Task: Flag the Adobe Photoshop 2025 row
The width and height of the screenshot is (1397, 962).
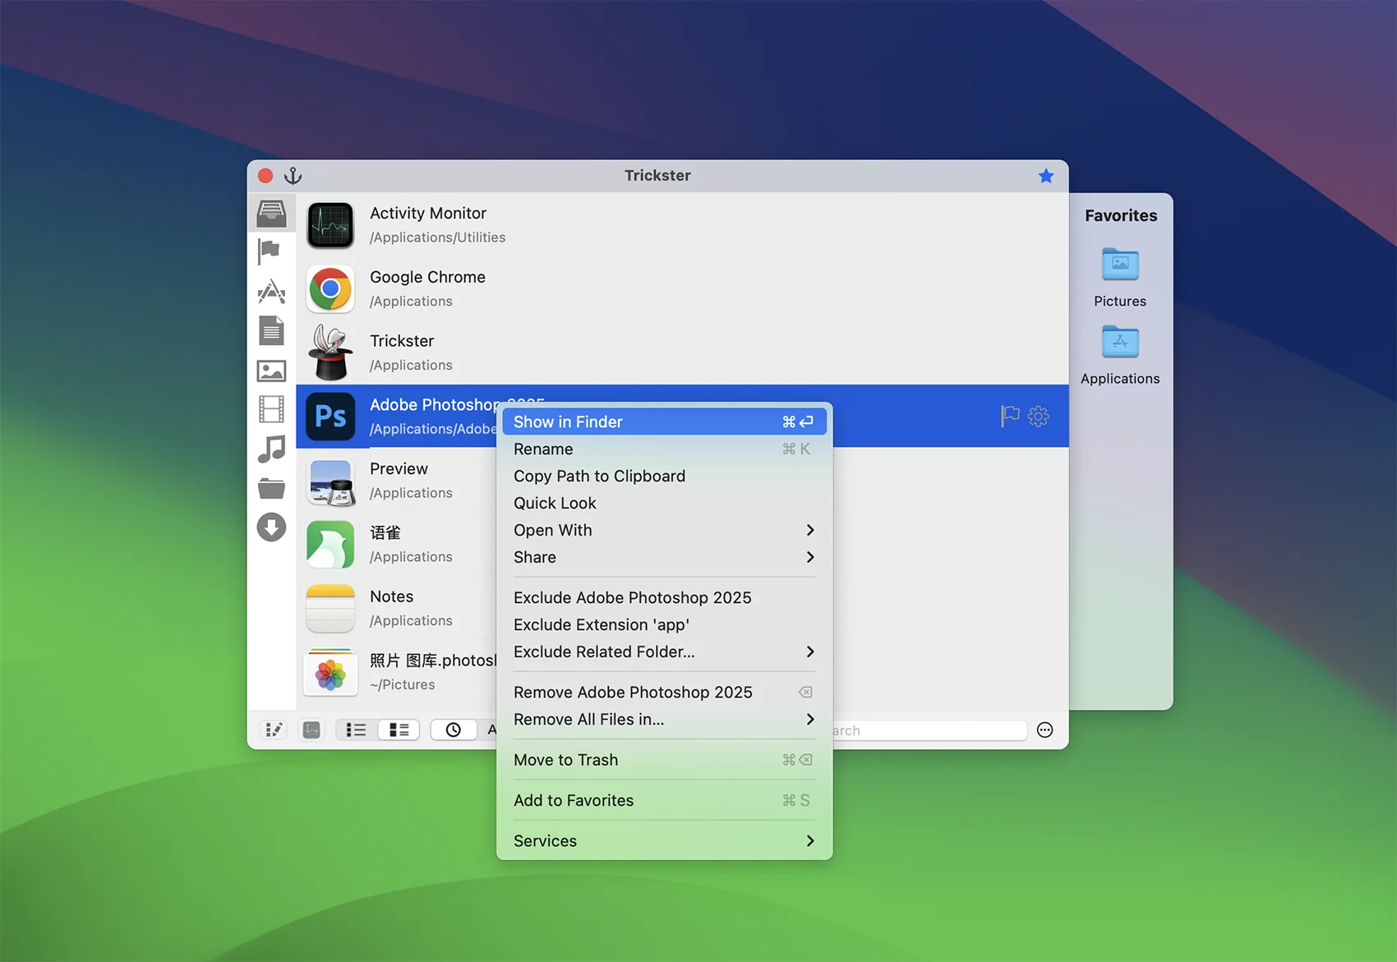Action: point(1010,416)
